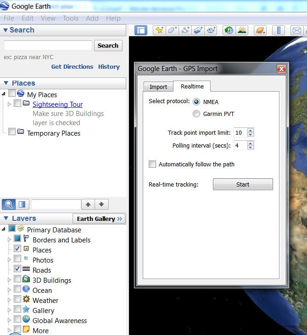Uncheck the Roads layer checkbox
The width and height of the screenshot is (307, 335).
[17, 269]
